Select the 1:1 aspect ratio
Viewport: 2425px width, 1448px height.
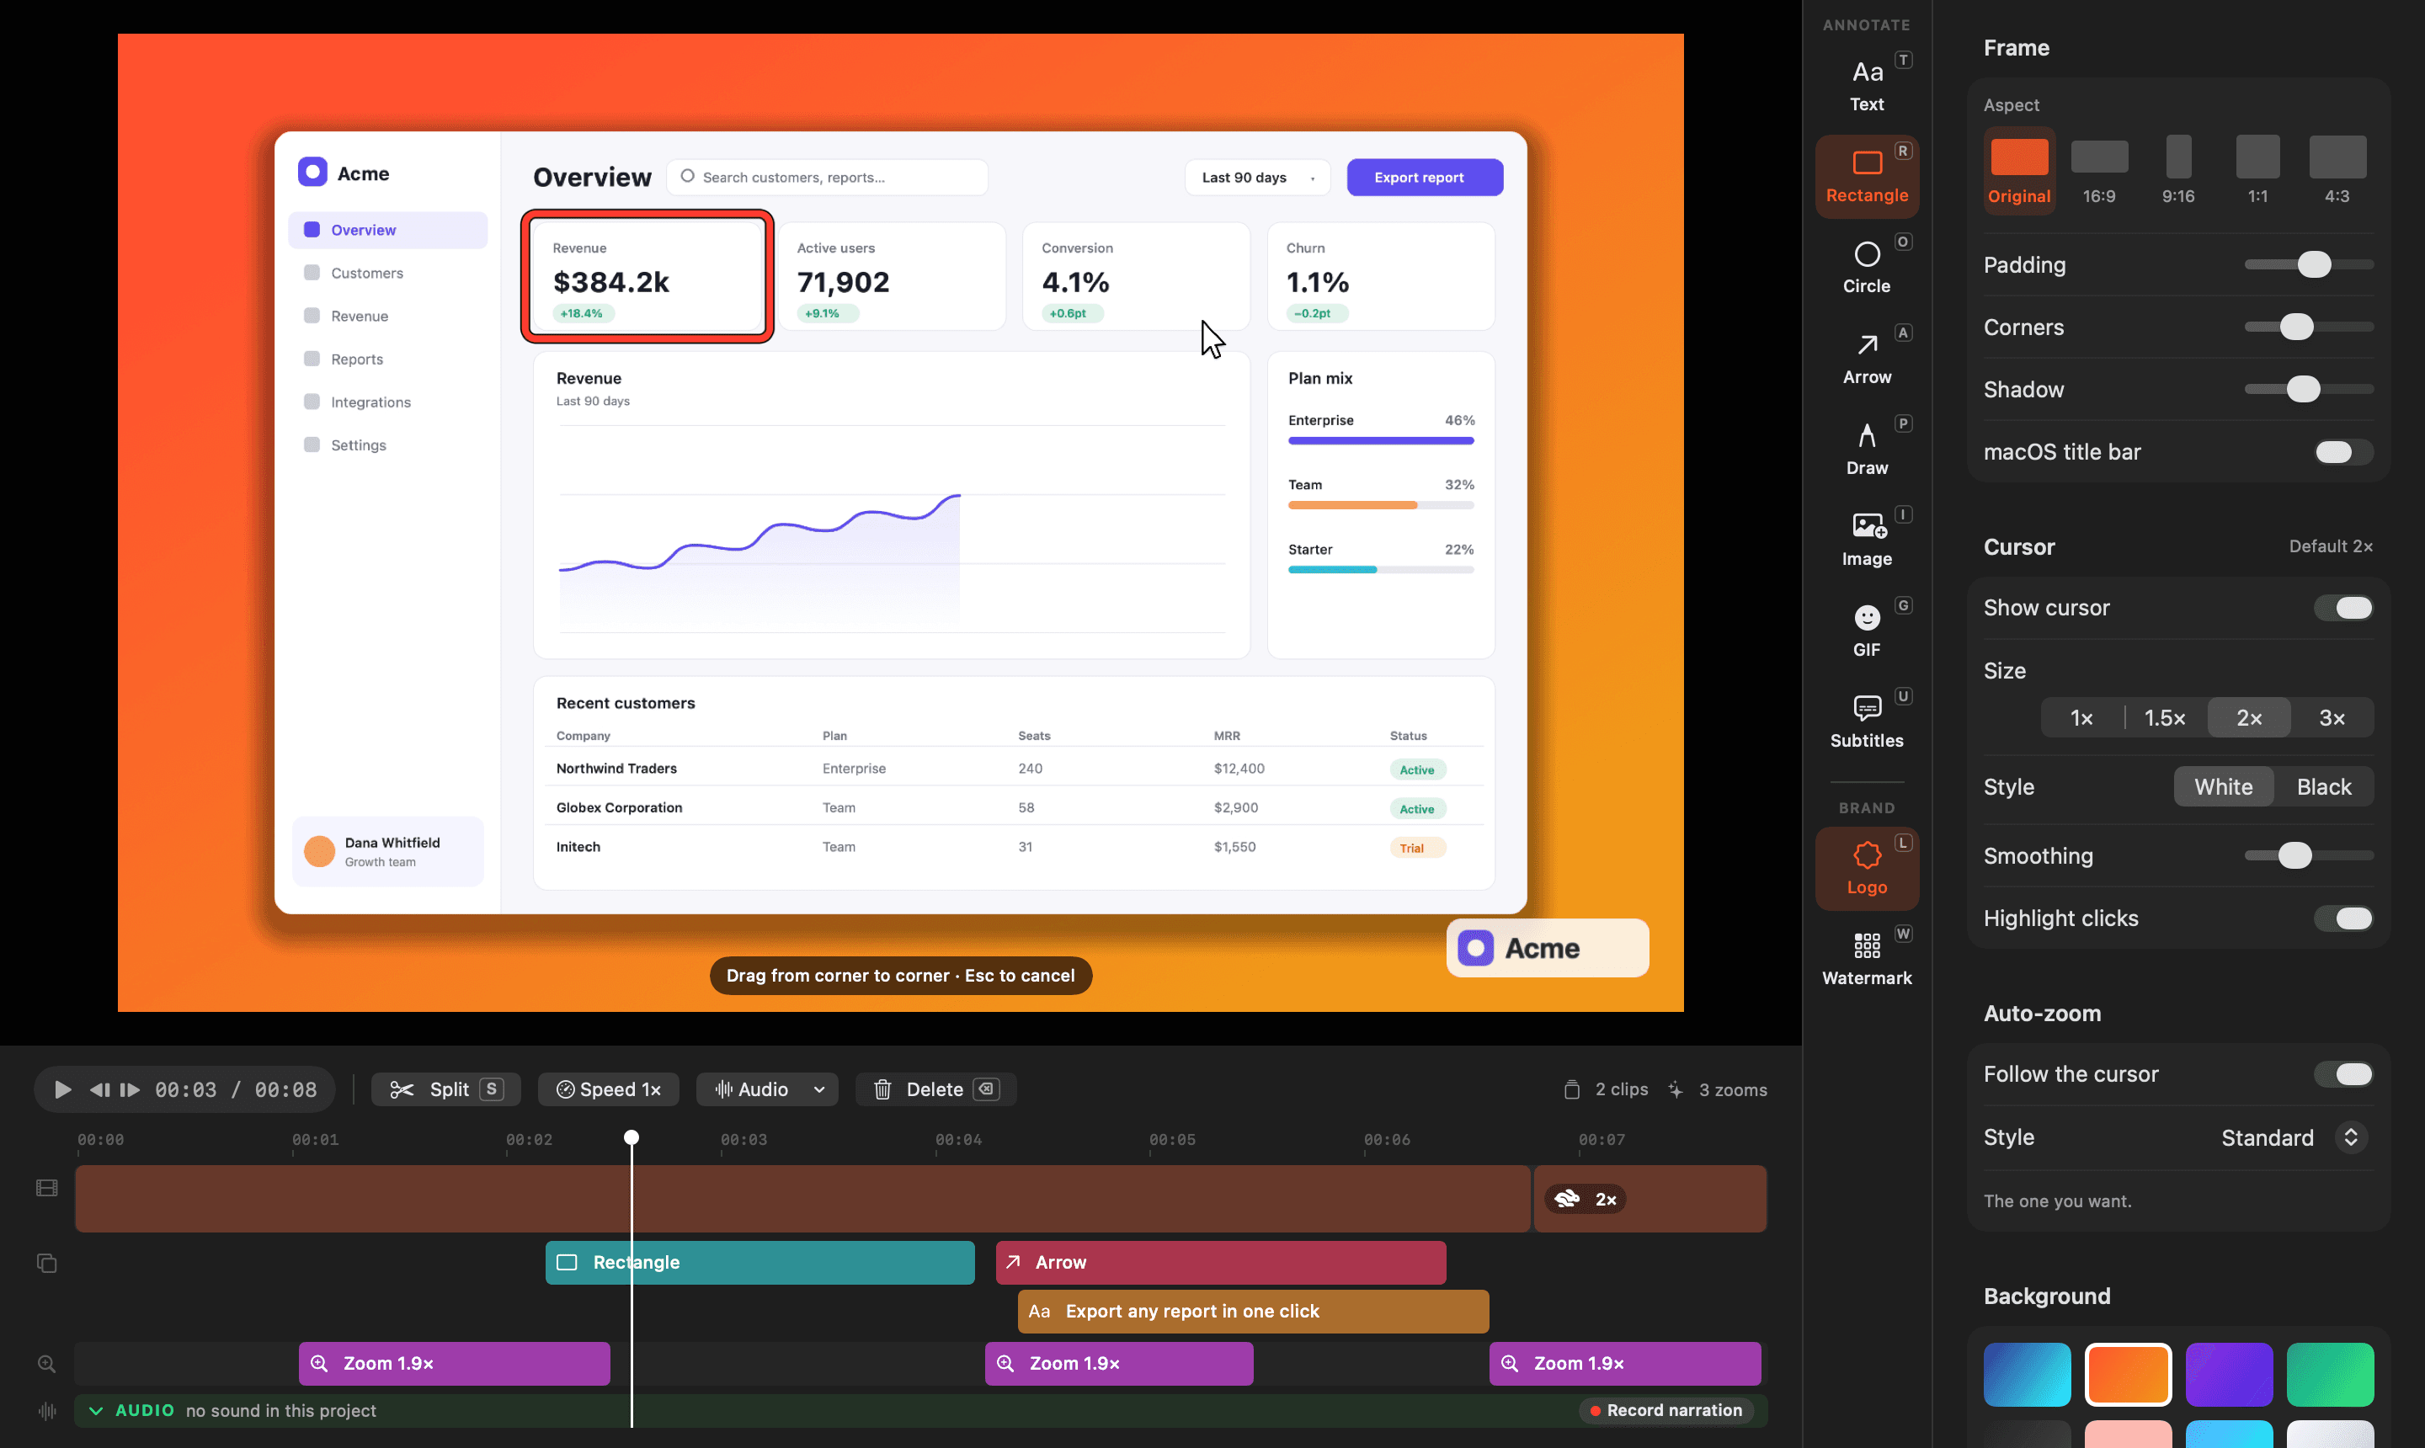click(x=2257, y=171)
